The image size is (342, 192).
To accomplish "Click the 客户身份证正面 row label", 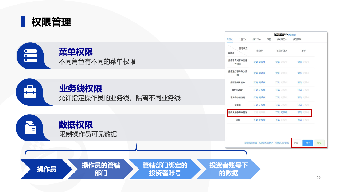I will pos(238,97).
